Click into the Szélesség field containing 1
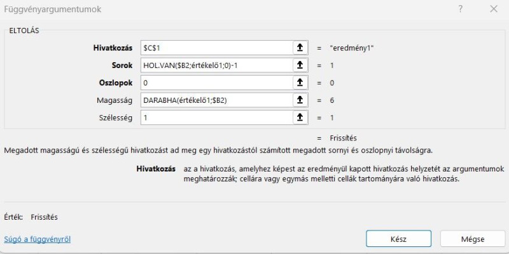 (x=216, y=117)
